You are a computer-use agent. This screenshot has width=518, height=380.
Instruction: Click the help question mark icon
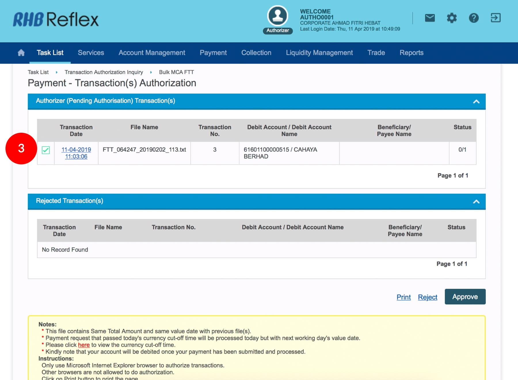[x=473, y=18]
